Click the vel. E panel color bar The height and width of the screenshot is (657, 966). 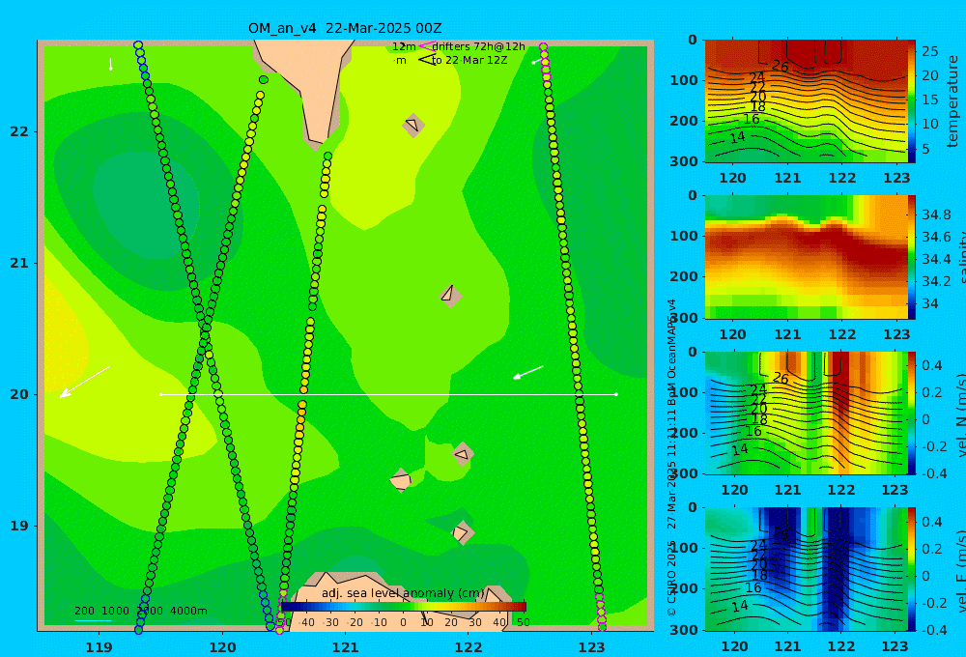click(912, 569)
